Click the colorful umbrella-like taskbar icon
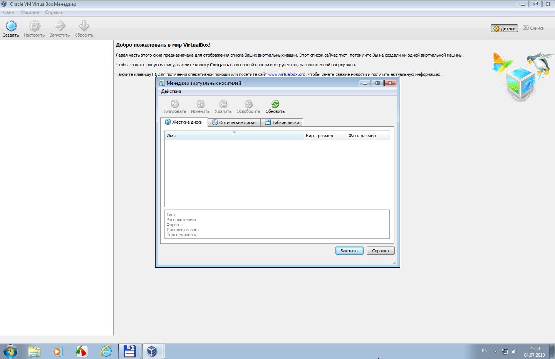Image resolution: width=555 pixels, height=359 pixels. tap(82, 351)
